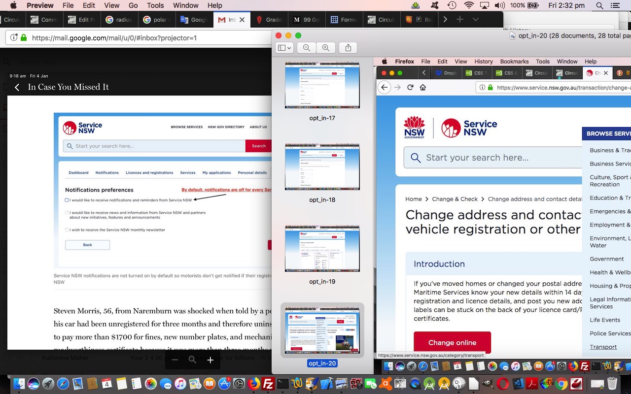Launch Opera from the main Dock
Screen dimensions: 631x394
pos(503,384)
